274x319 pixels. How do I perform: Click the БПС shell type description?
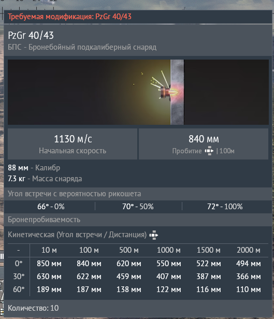tap(82, 47)
